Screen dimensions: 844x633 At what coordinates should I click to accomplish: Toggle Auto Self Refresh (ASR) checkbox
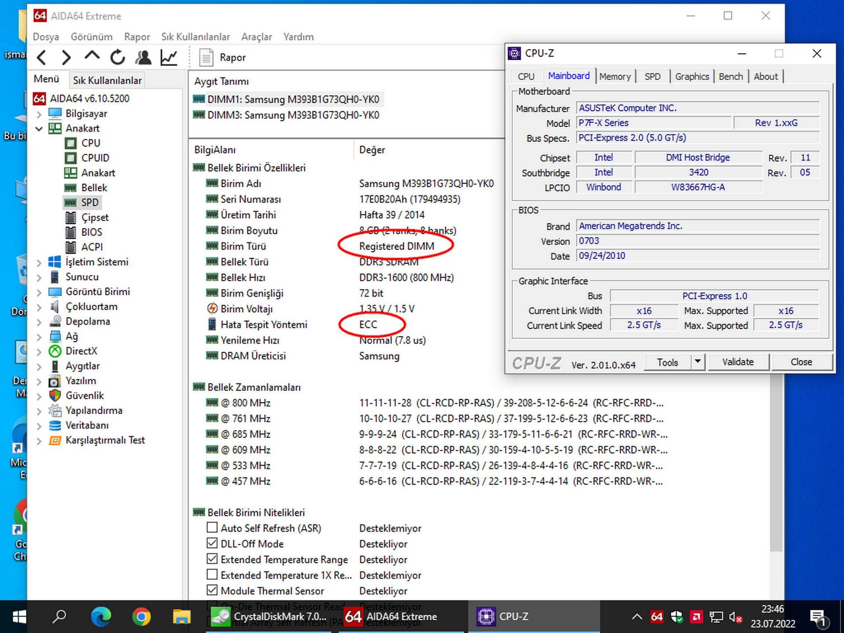tap(212, 527)
